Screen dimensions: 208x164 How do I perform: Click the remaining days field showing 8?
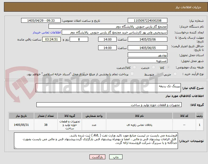pos(79,39)
